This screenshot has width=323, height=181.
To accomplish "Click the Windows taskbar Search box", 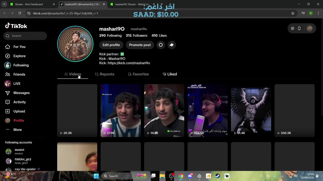I will pyautogui.click(x=125, y=176).
